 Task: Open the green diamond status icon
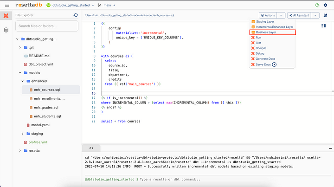317,5
